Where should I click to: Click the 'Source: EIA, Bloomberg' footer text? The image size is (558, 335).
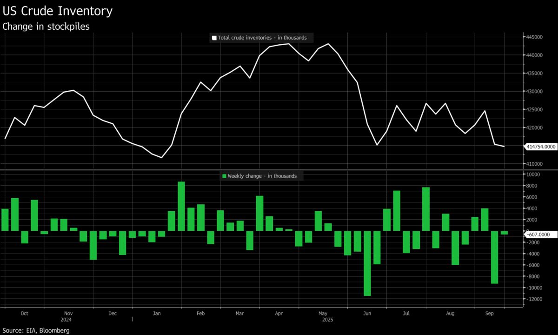(x=36, y=330)
